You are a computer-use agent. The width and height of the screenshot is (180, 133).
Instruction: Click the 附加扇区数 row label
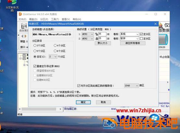coord(71,109)
